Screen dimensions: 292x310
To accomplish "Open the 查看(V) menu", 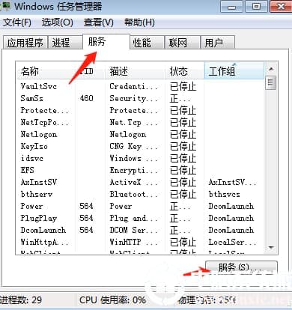I will click(x=98, y=22).
